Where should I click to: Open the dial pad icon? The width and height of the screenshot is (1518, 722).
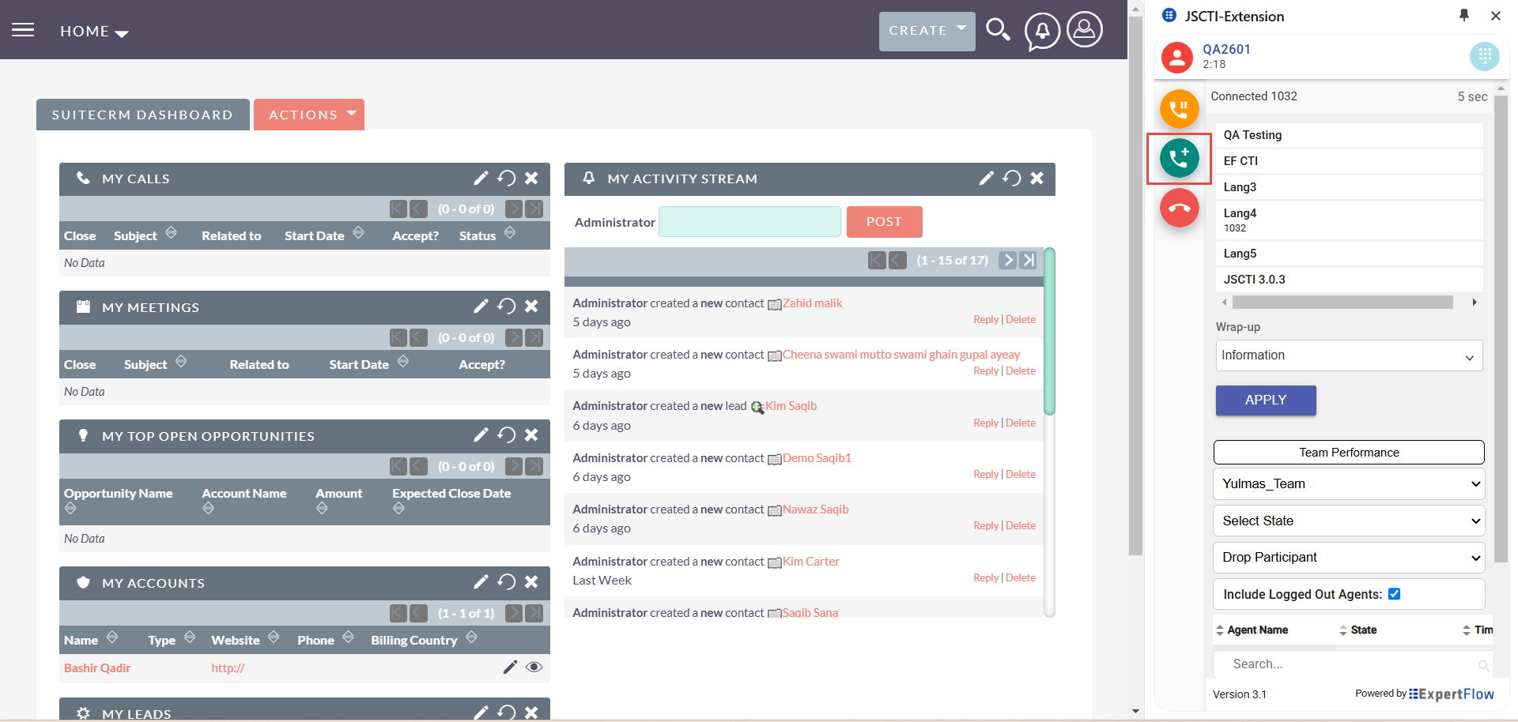tap(1484, 56)
